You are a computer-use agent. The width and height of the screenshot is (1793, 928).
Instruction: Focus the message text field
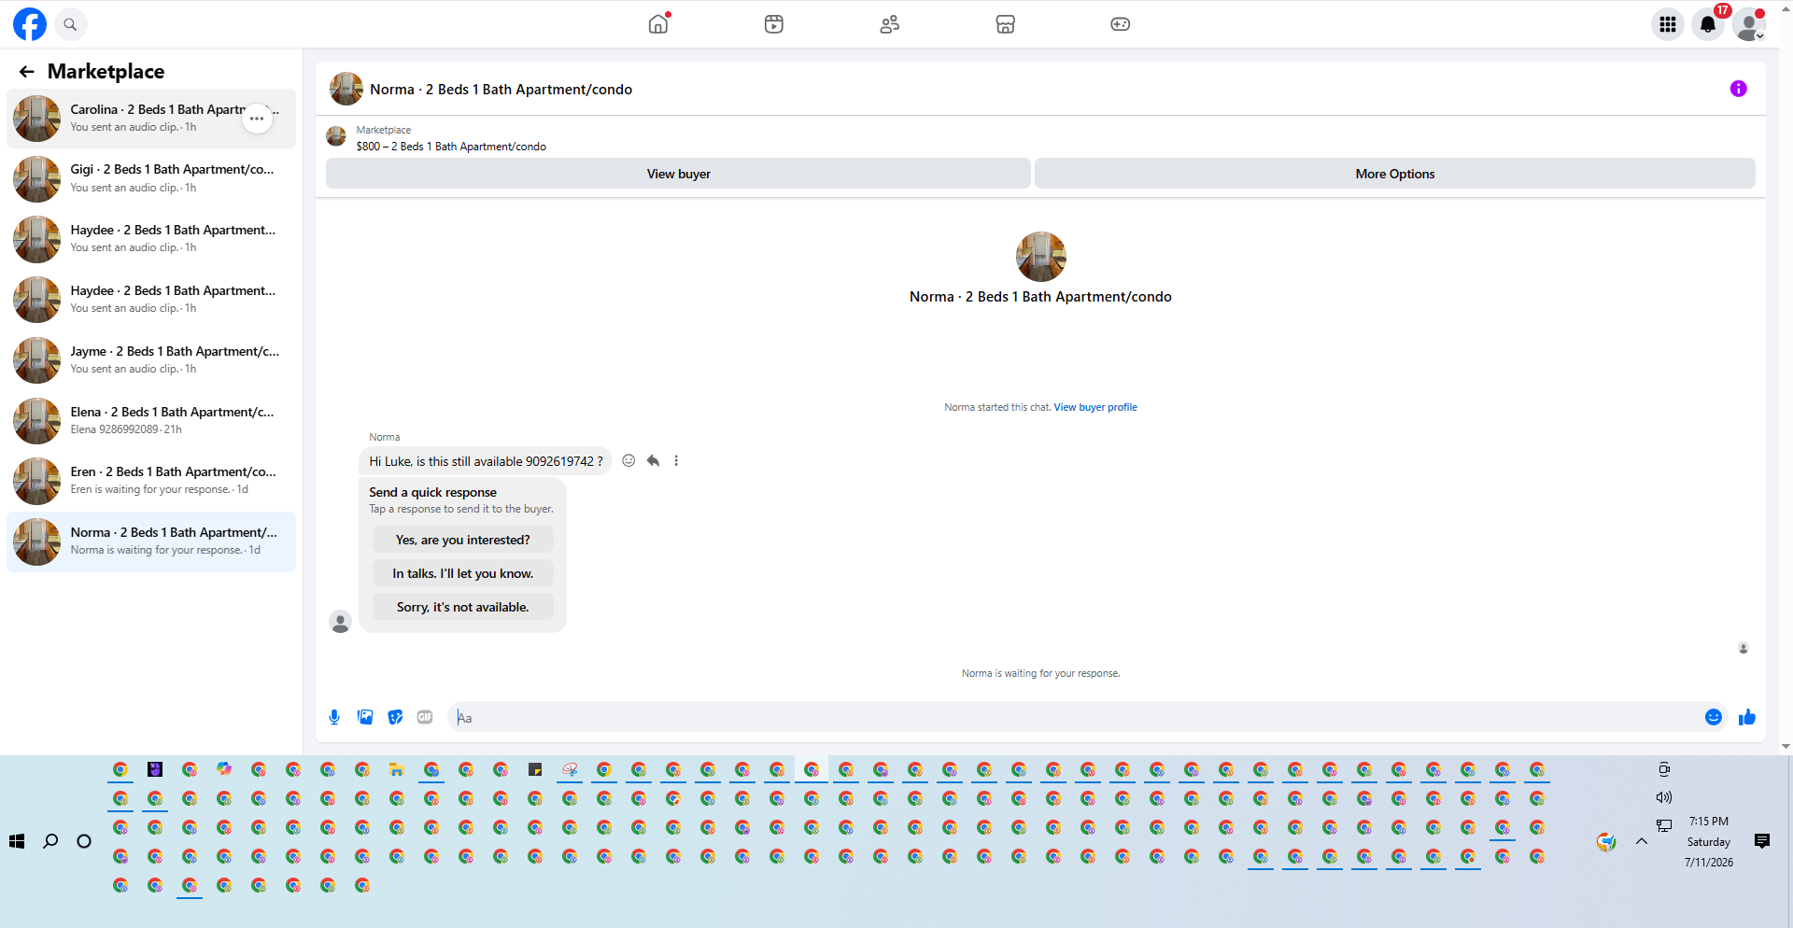pos(1074,717)
